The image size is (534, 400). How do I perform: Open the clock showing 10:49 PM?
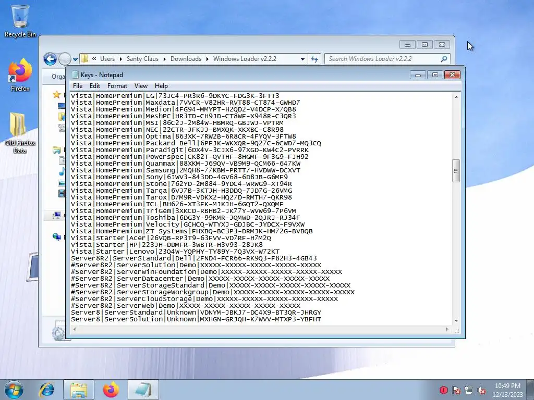coord(507,390)
